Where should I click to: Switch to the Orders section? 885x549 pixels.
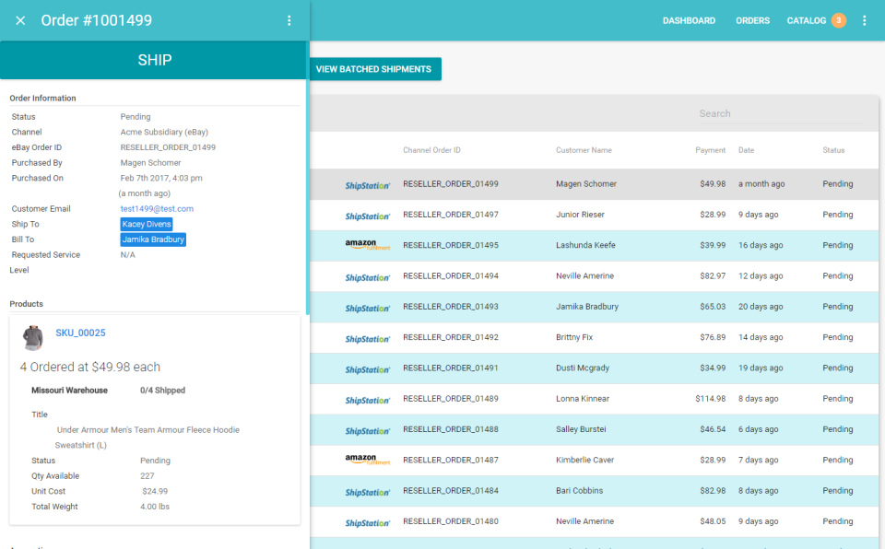coord(752,20)
